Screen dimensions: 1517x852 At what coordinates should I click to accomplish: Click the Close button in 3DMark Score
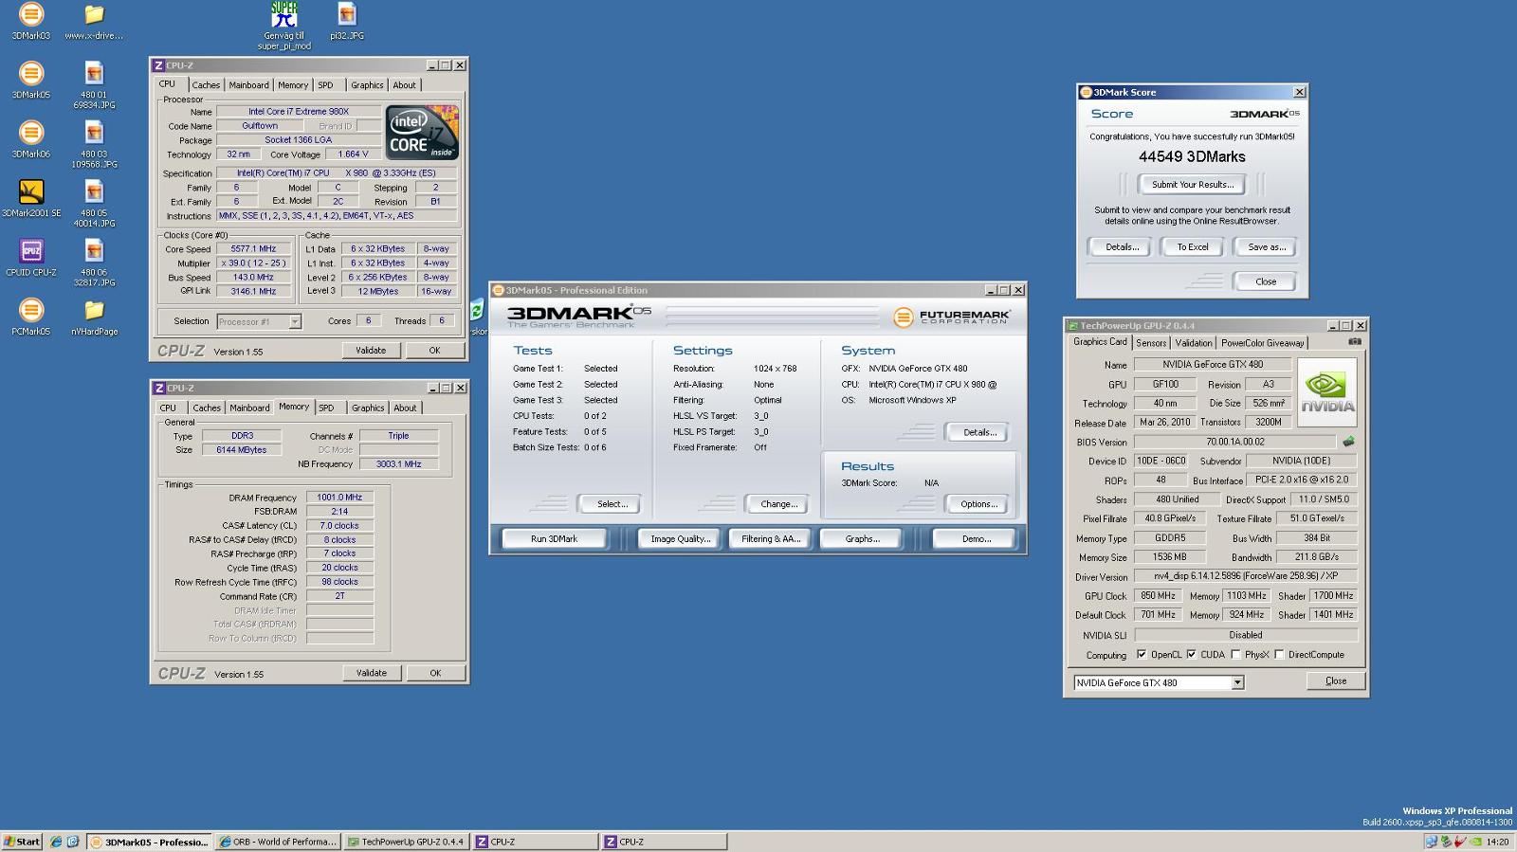click(1266, 281)
